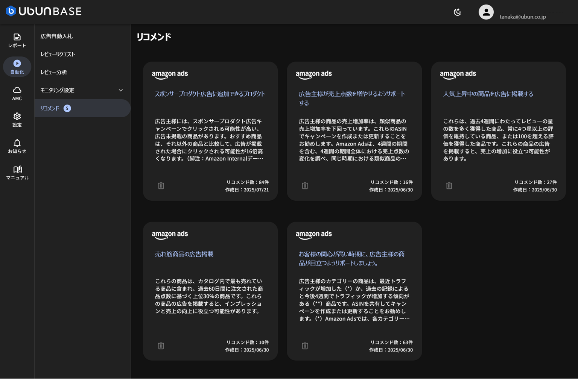Click リコメンド数：16件 text
The width and height of the screenshot is (578, 379).
pyautogui.click(x=391, y=182)
